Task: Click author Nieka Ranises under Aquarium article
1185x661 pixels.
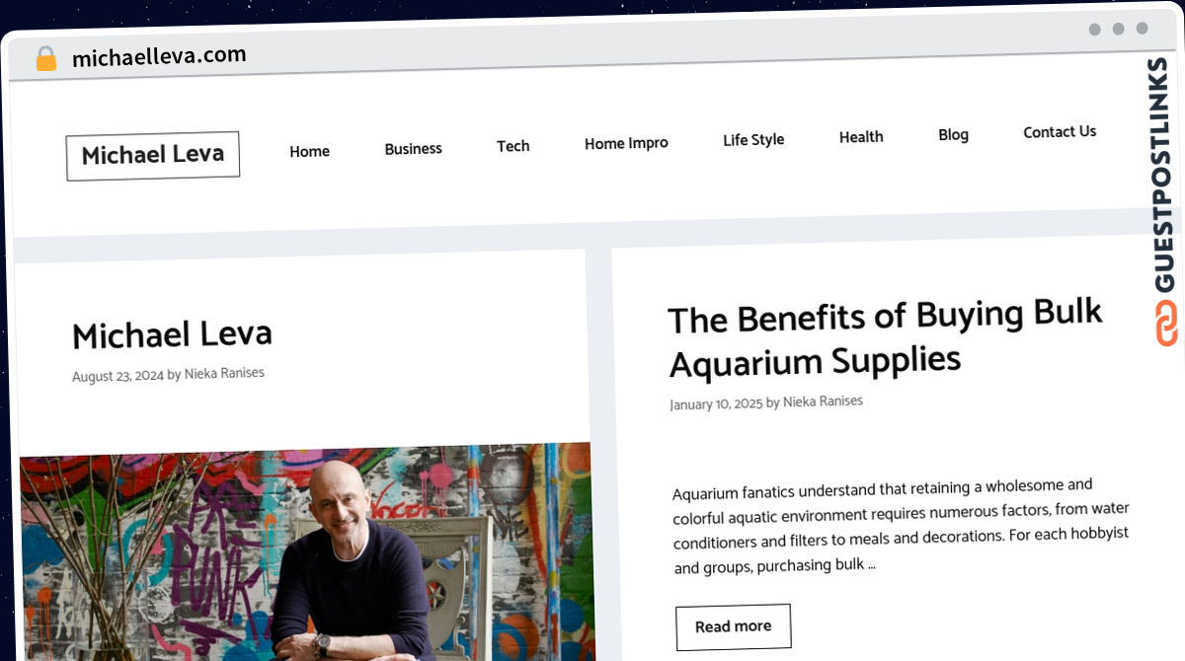Action: [x=823, y=402]
